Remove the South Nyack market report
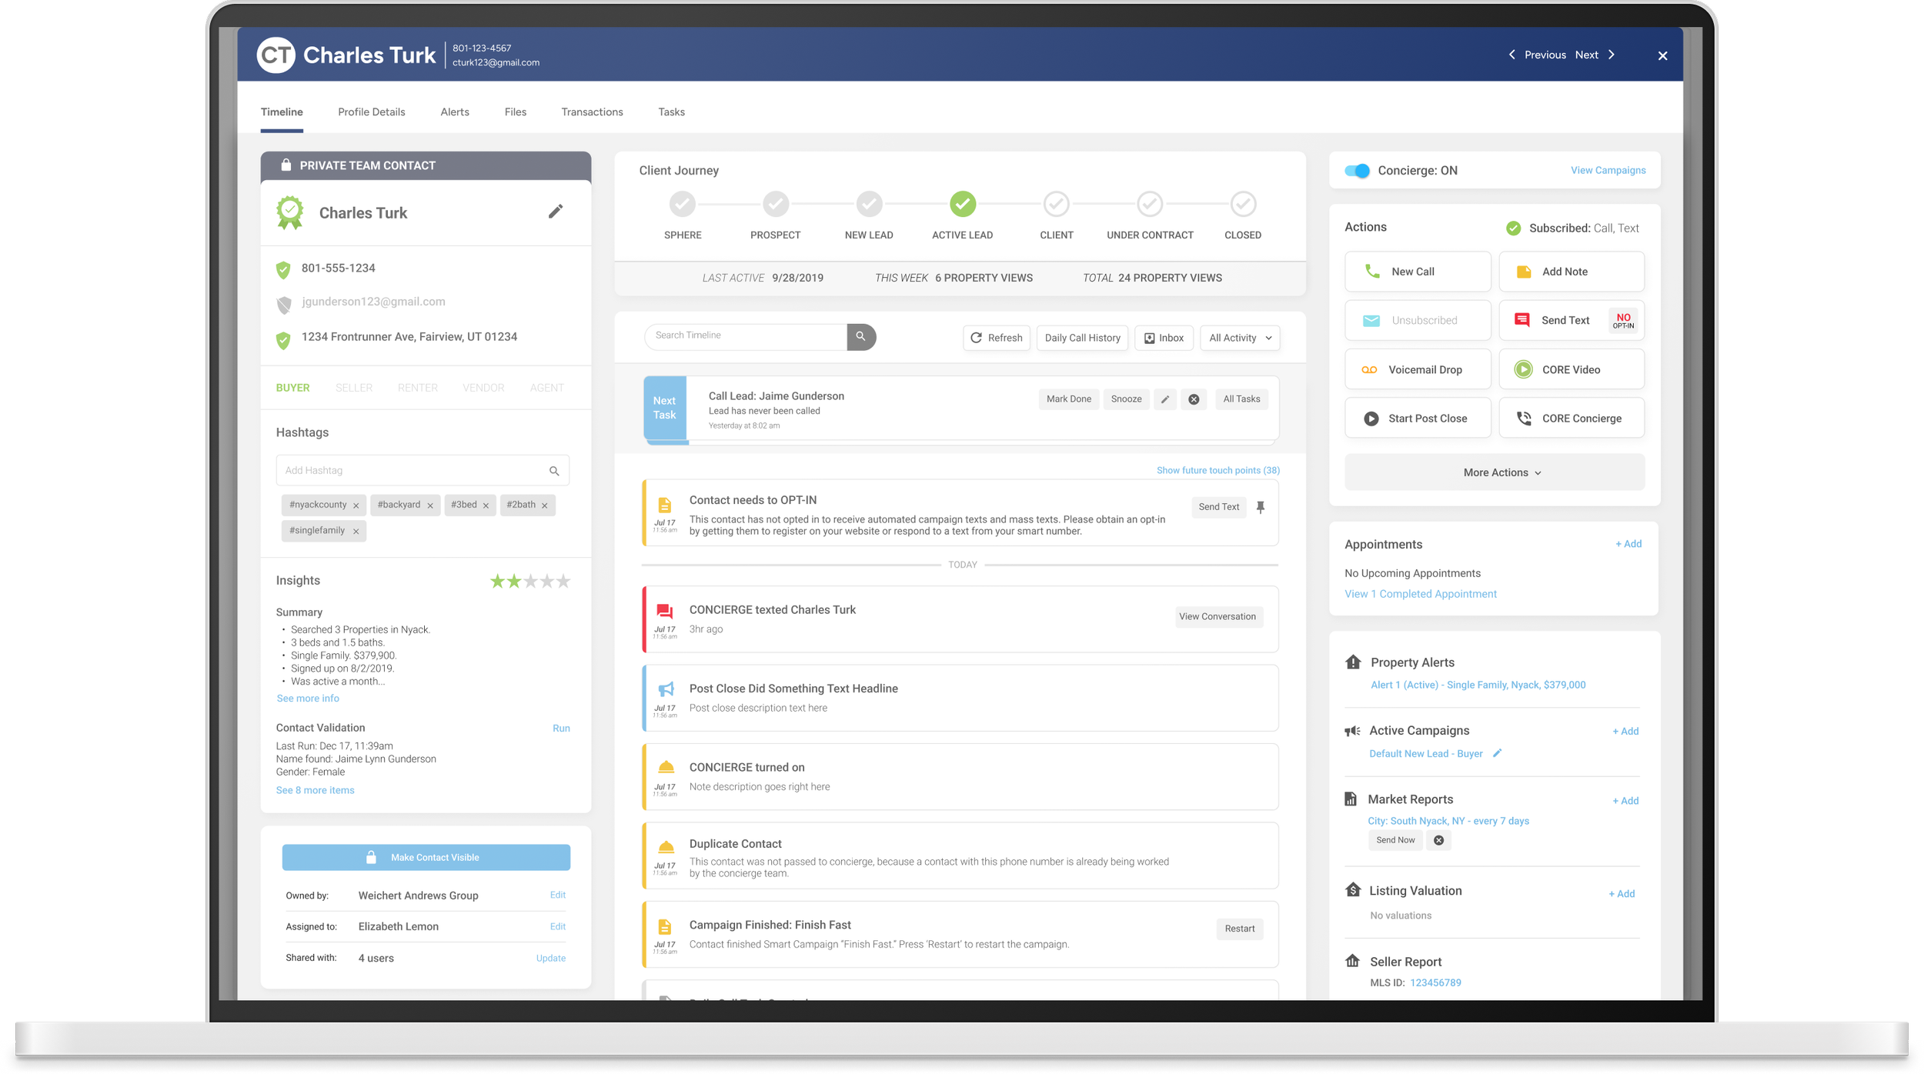This screenshot has height=1074, width=1924. click(1438, 840)
